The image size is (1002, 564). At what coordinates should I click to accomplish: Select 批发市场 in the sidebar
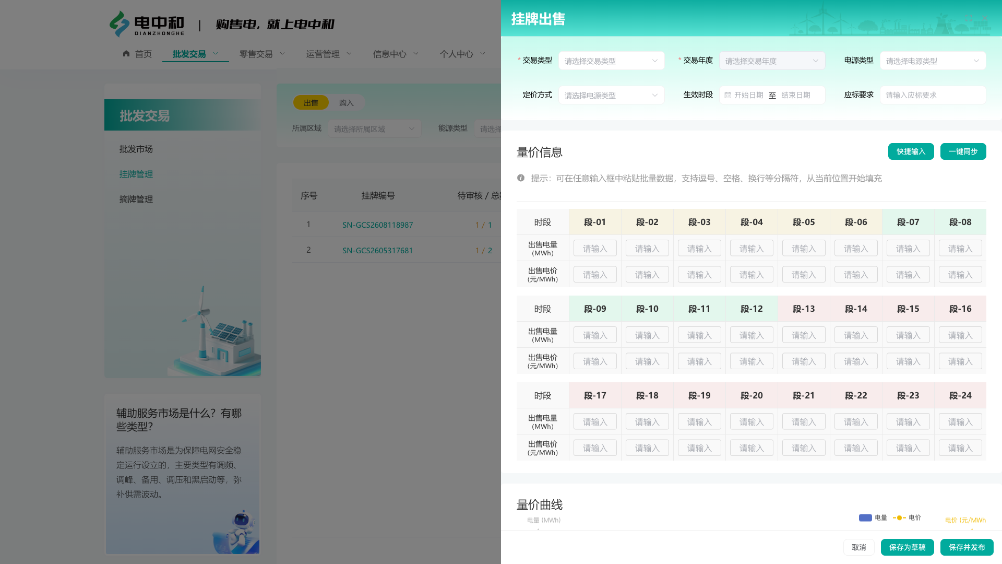tap(136, 149)
